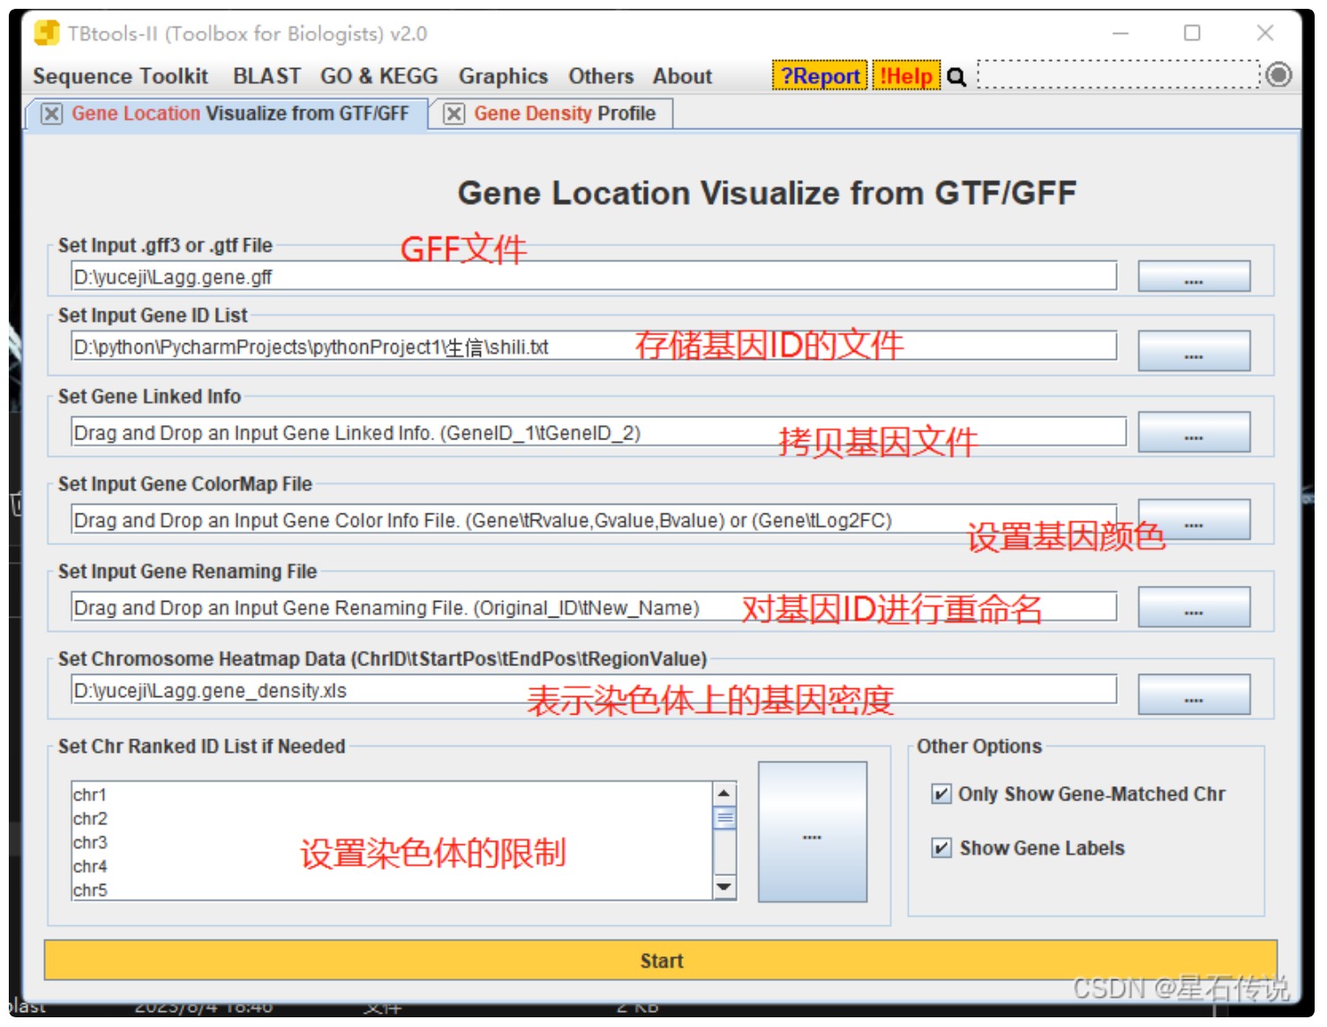The height and width of the screenshot is (1027, 1327).
Task: Switch to Gene Density Profile tab
Action: [565, 114]
